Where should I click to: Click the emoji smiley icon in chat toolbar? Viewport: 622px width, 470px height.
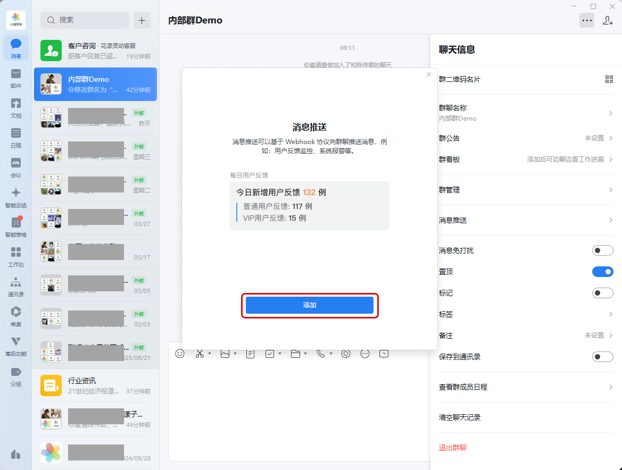click(x=180, y=354)
